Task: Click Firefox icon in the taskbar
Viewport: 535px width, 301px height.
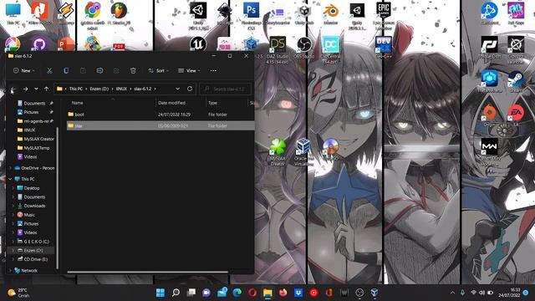Action: [x=283, y=293]
